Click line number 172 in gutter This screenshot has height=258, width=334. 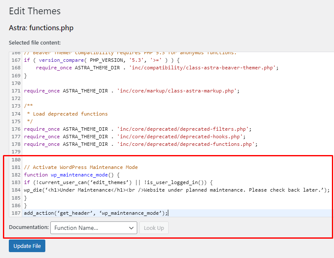click(x=16, y=98)
